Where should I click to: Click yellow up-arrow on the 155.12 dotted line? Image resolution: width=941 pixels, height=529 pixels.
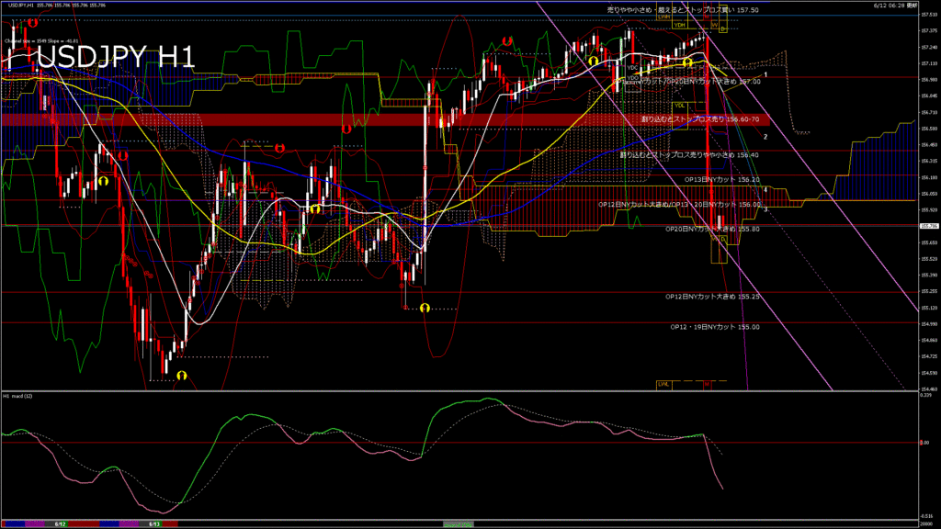click(425, 308)
